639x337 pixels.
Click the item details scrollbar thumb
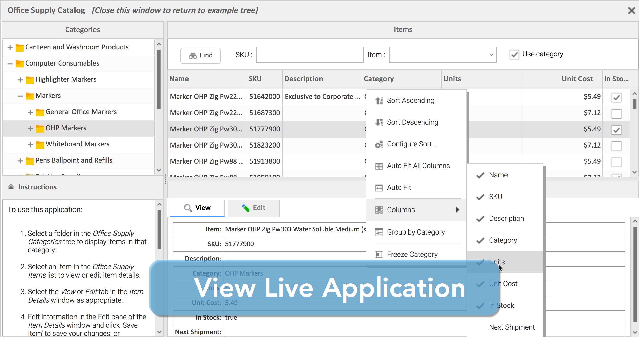click(635, 275)
